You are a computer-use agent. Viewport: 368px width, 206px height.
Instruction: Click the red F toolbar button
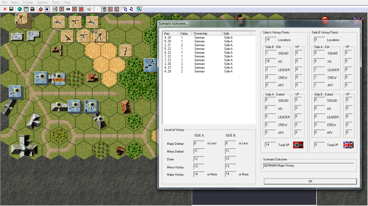(61, 9)
